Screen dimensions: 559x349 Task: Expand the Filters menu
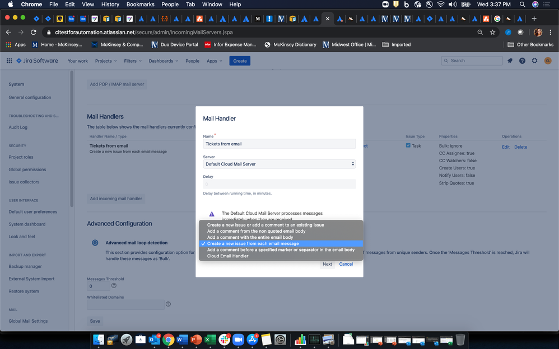(x=133, y=61)
